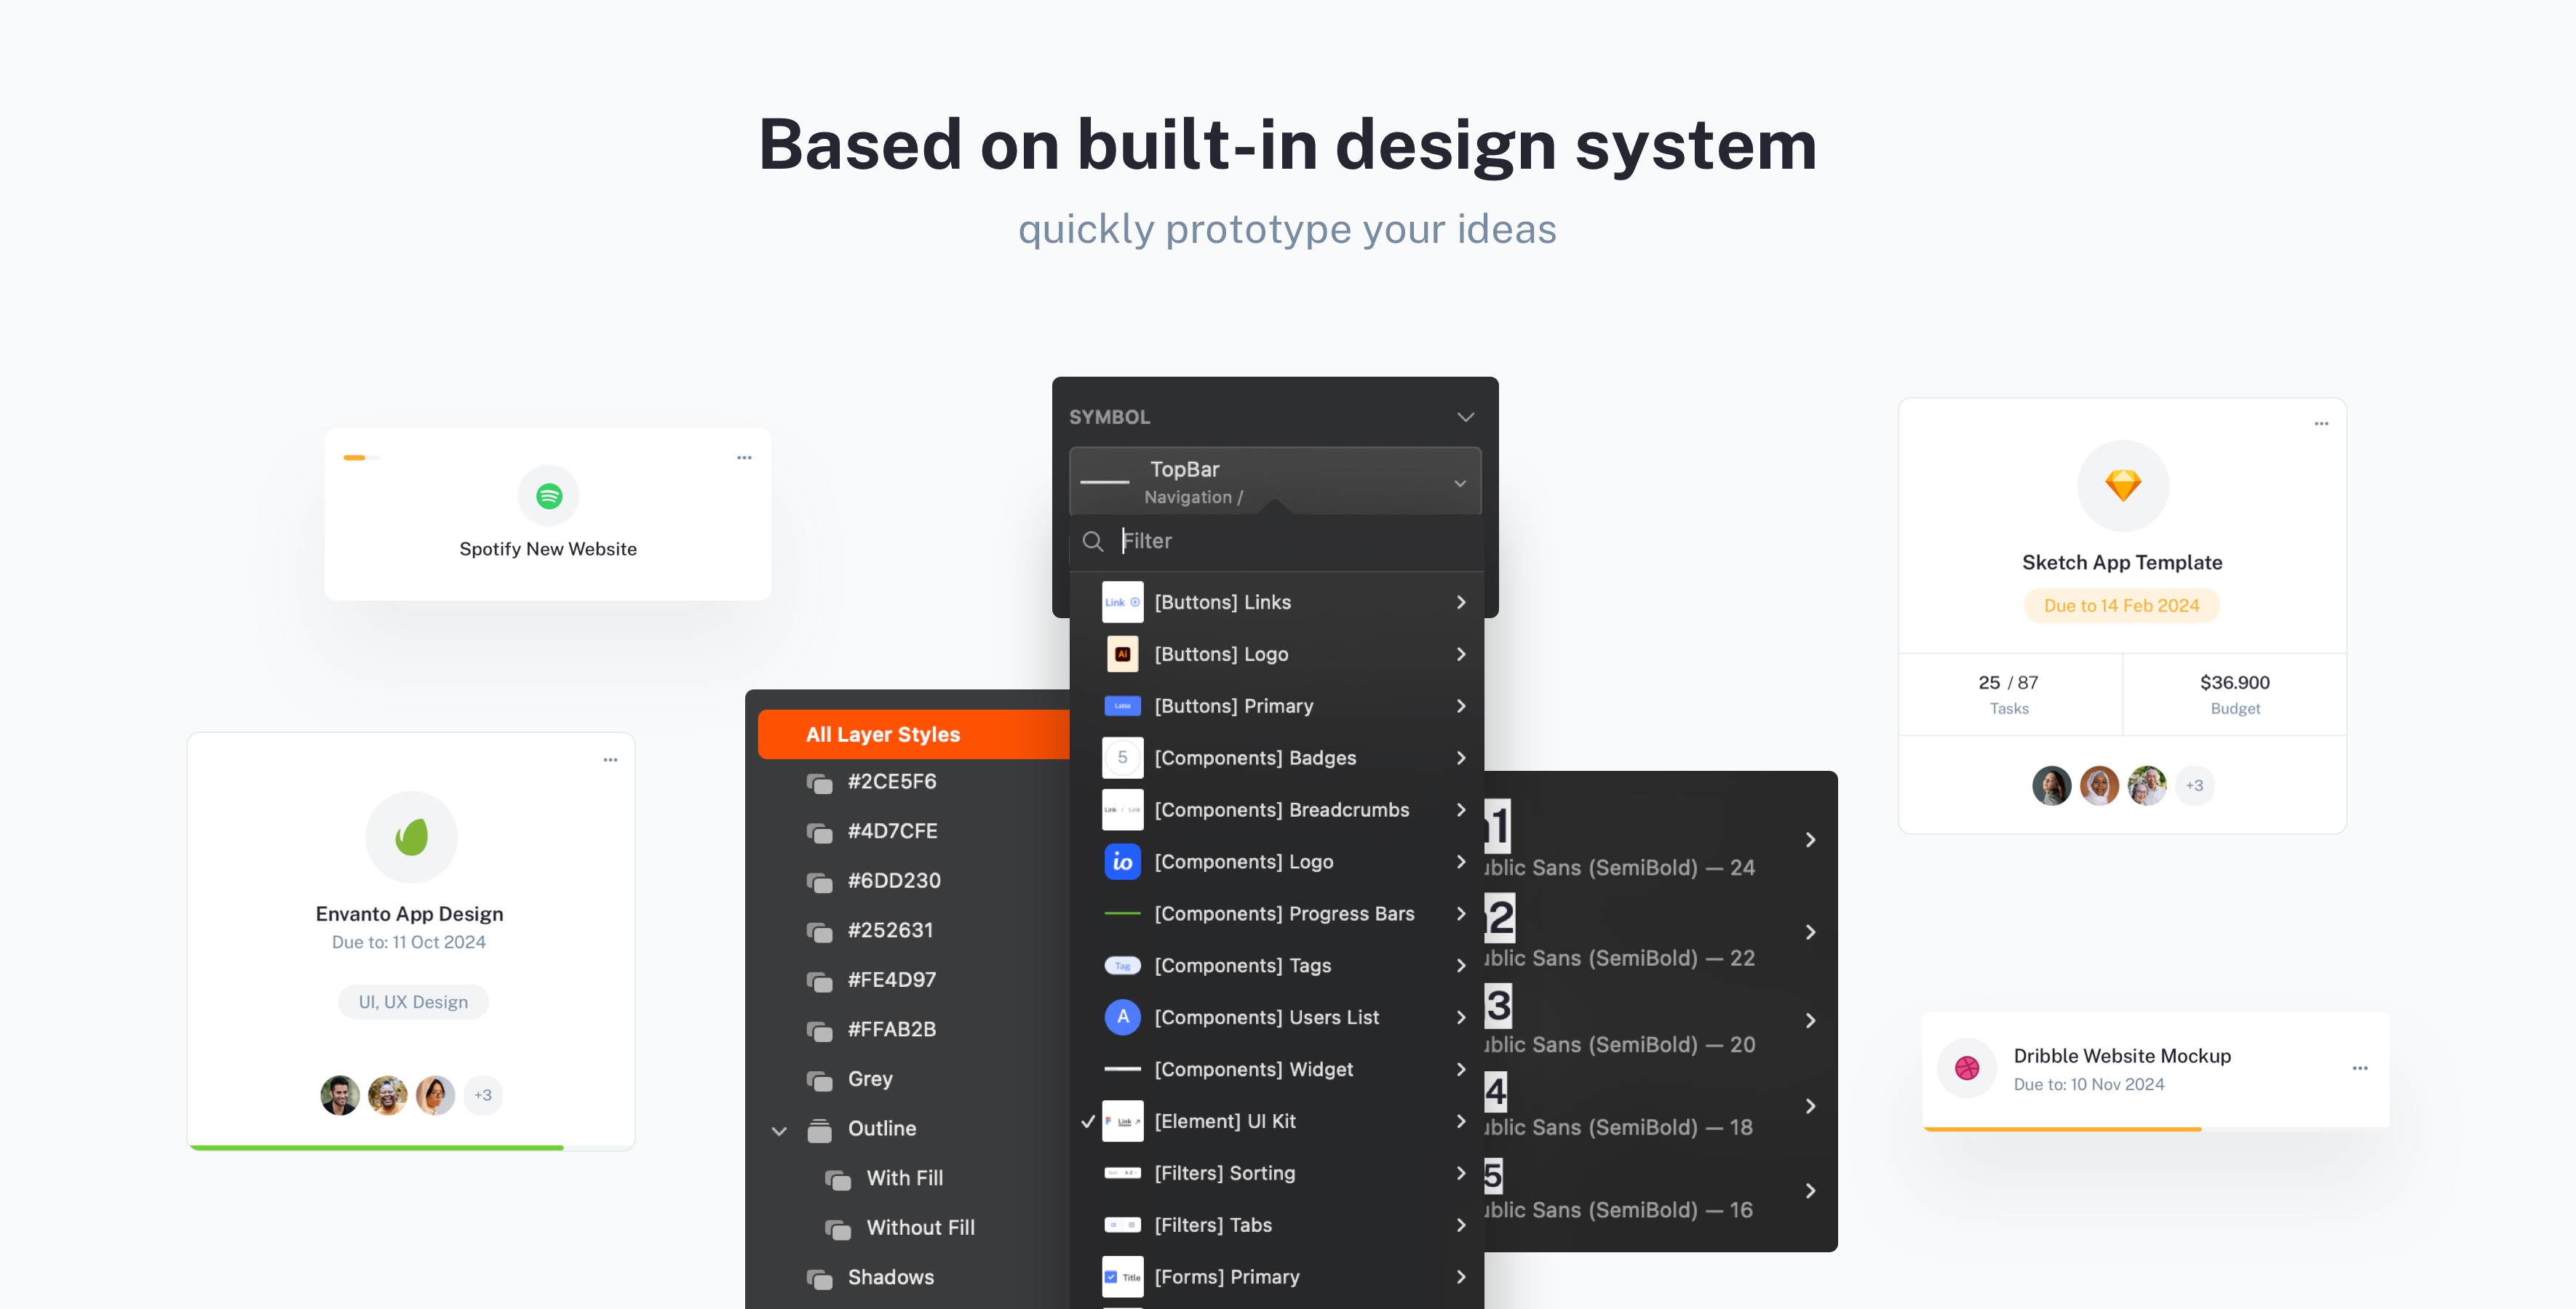Viewport: 2576px width, 1309px height.
Task: Select the checked [Element] UI Kit entry
Action: (1225, 1121)
